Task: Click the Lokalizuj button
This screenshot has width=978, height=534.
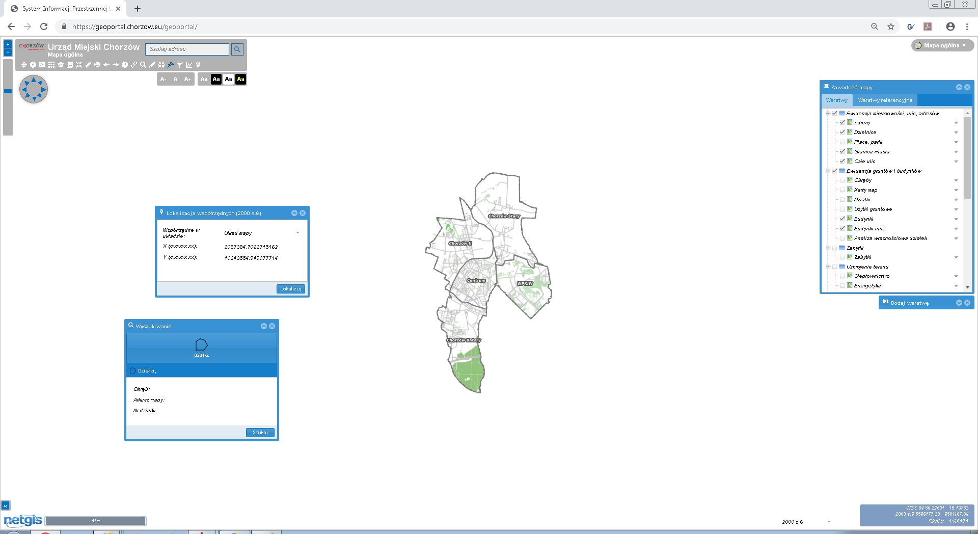Action: coord(290,289)
